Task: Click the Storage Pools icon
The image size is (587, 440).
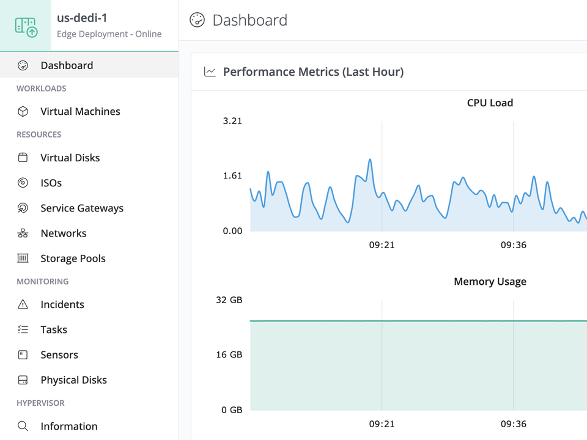Action: (x=23, y=258)
